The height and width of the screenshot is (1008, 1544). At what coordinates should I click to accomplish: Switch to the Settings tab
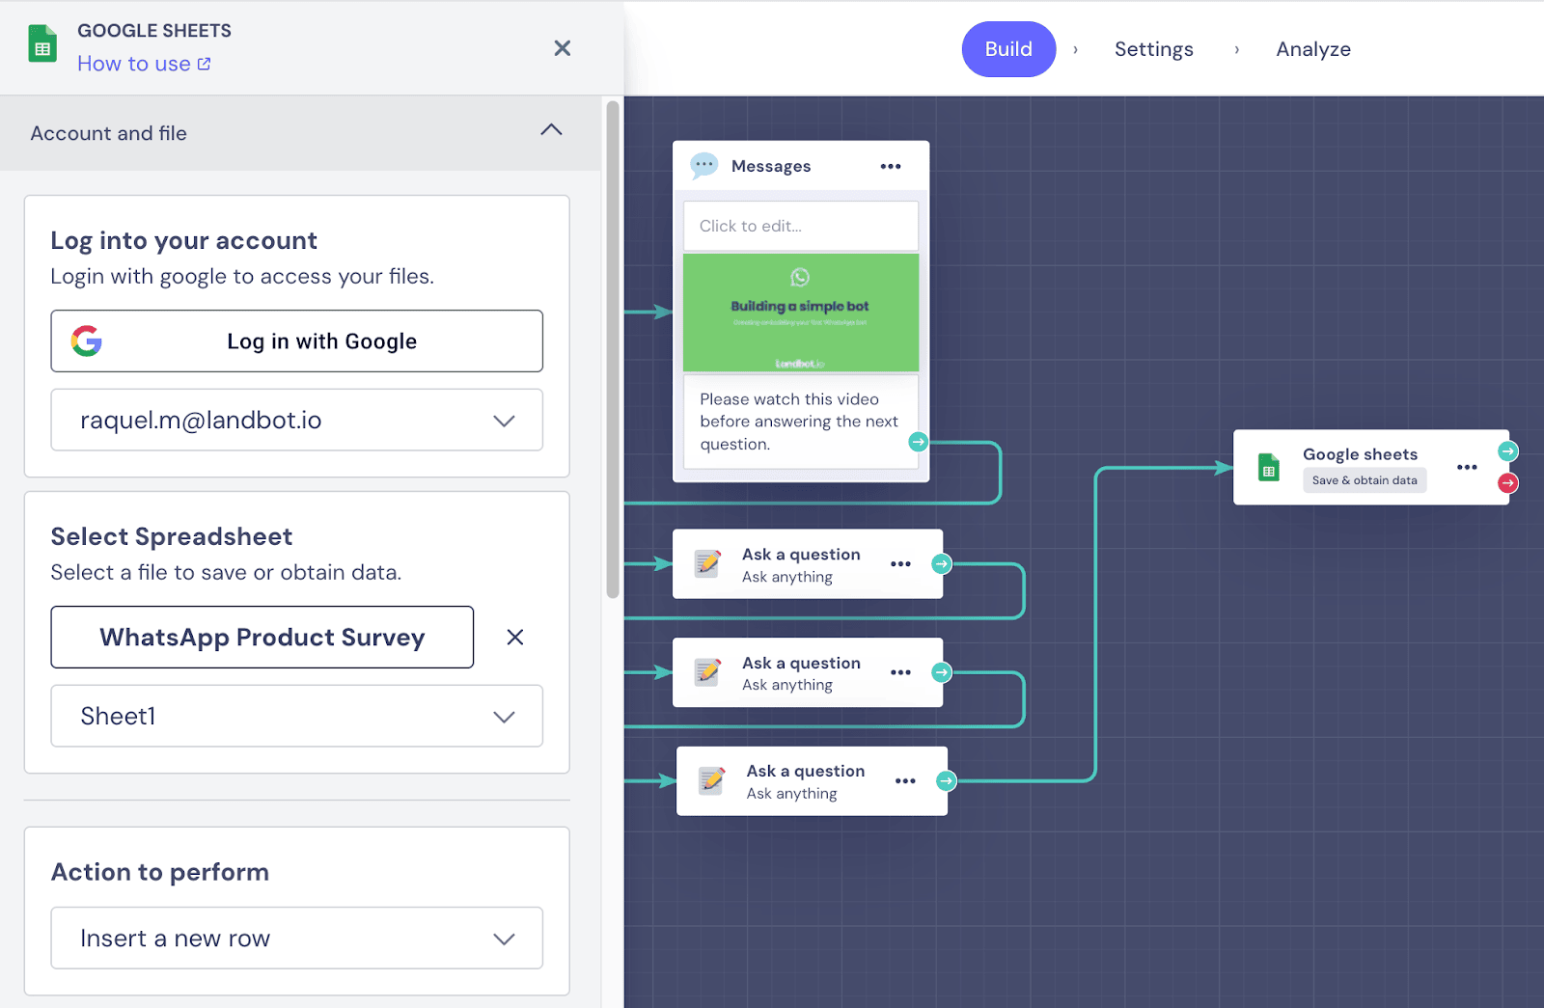coord(1153,49)
